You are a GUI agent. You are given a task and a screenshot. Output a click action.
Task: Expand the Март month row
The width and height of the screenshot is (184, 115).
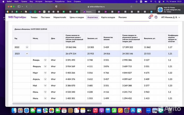coord(45,73)
